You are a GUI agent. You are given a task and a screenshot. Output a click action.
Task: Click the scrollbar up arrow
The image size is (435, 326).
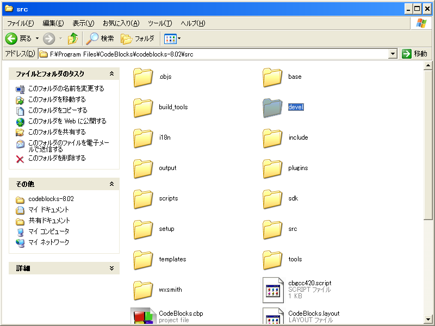pos(428,66)
